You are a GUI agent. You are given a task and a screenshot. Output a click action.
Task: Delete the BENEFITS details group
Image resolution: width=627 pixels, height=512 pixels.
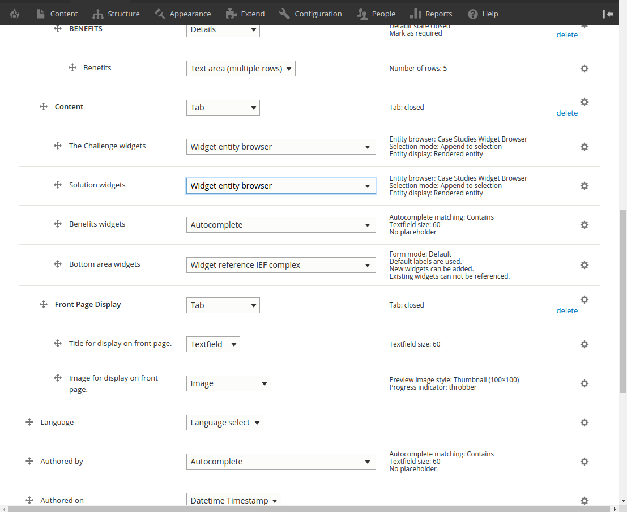567,35
